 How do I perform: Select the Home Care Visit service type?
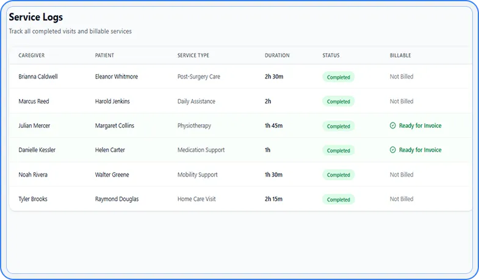tap(196, 199)
